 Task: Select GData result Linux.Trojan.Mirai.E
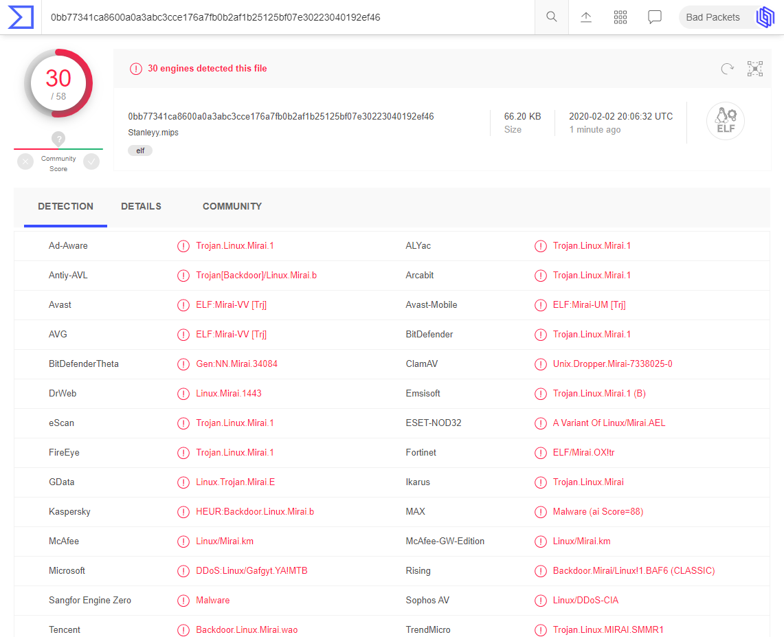coord(236,482)
